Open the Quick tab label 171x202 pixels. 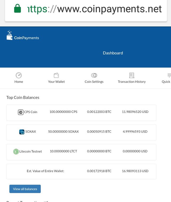(x=166, y=82)
